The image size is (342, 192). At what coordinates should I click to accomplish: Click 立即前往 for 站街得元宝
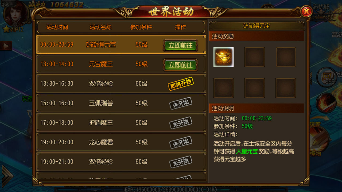click(180, 45)
